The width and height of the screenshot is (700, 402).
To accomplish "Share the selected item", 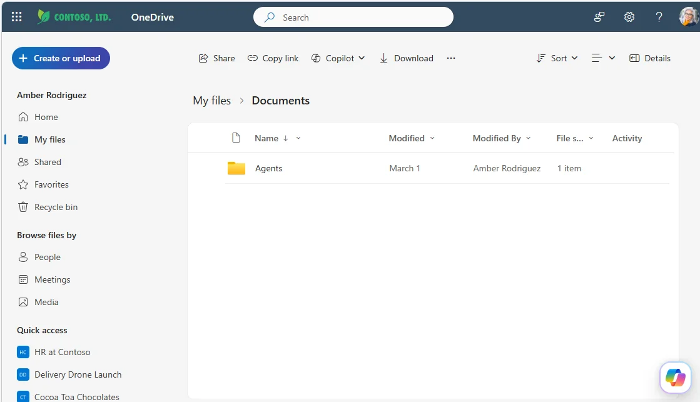I will 216,58.
